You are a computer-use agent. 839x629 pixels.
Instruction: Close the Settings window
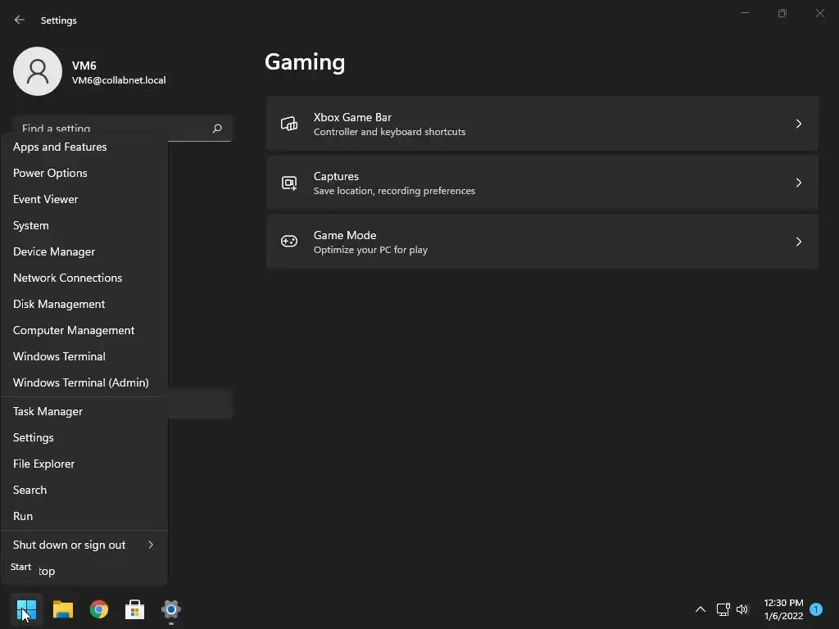[x=819, y=13]
